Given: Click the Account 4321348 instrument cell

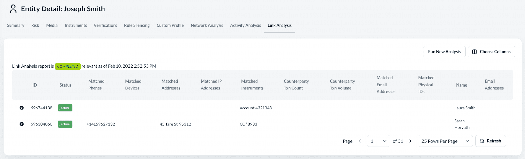Looking at the screenshot, I should point(256,108).
